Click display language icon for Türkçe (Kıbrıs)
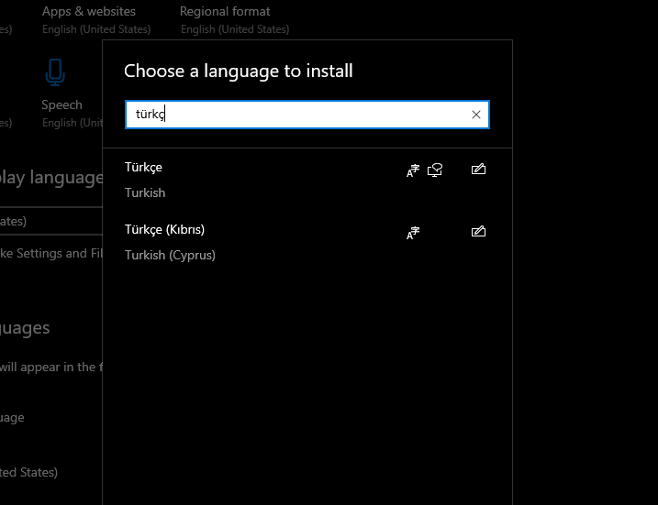The width and height of the screenshot is (658, 505). [x=413, y=232]
